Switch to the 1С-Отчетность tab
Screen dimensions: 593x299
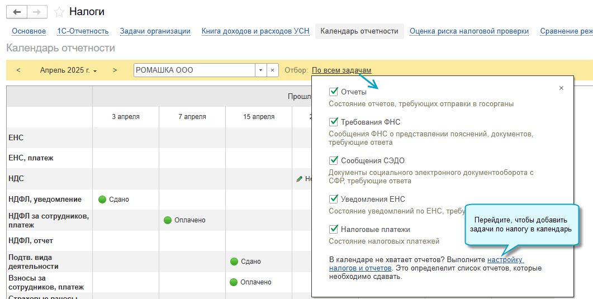[x=83, y=31]
